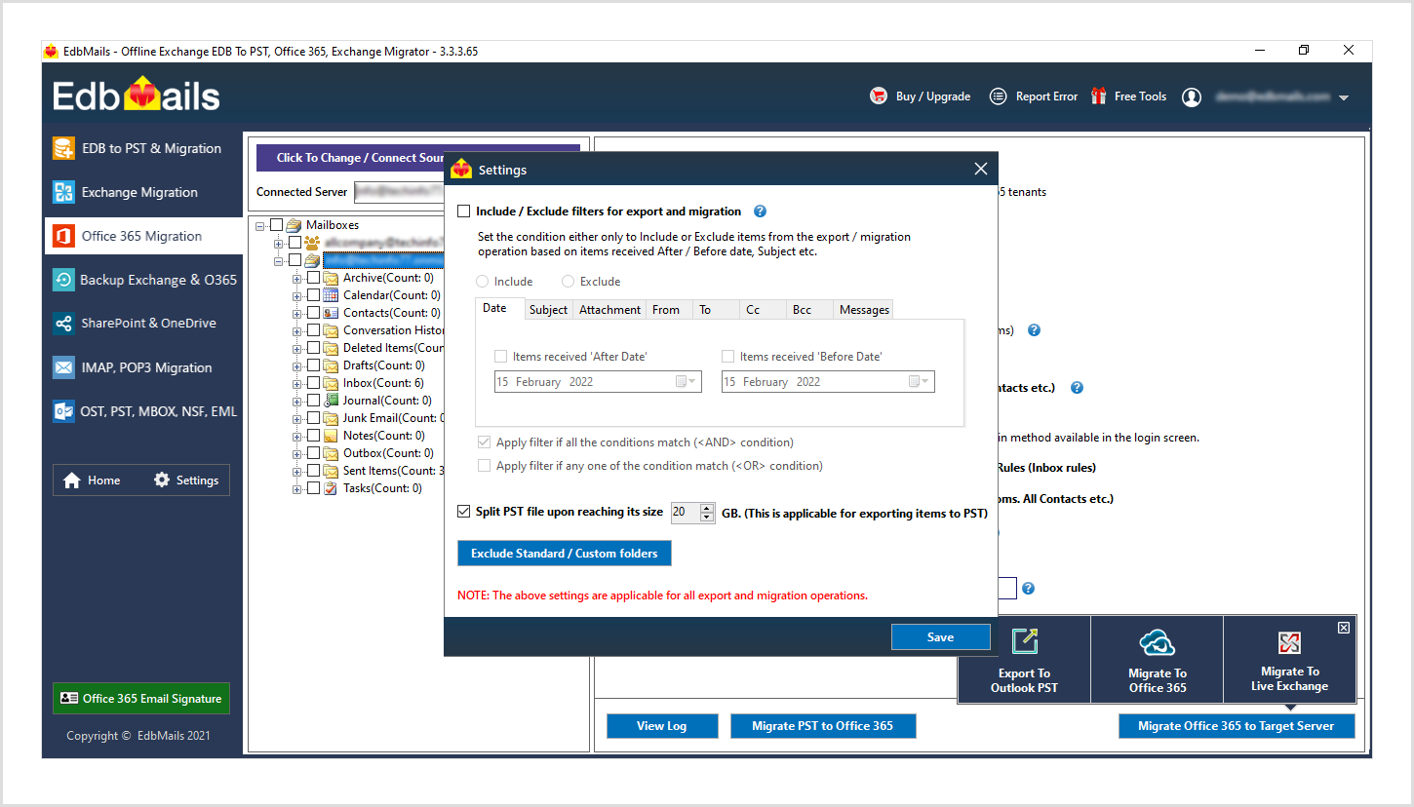Tick the Archive folder checkbox

tap(313, 278)
